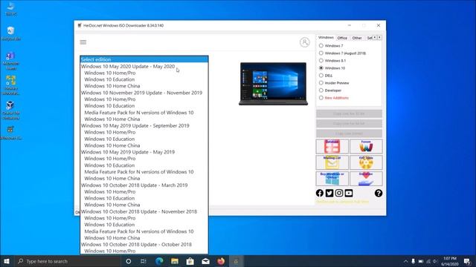Choose Windows 10 October 2018 Update - March 2019
This screenshot has width=476, height=267.
pos(144,185)
